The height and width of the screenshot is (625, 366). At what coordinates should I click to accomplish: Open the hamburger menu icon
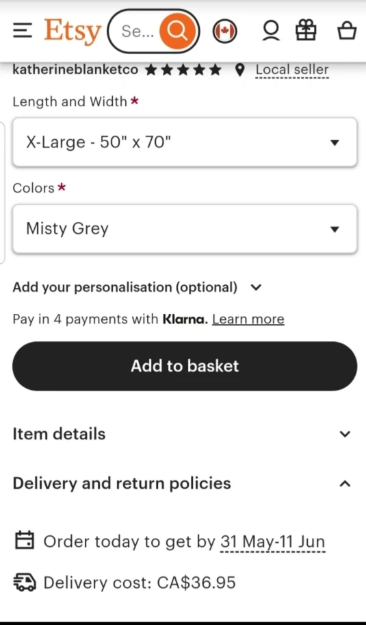[23, 31]
